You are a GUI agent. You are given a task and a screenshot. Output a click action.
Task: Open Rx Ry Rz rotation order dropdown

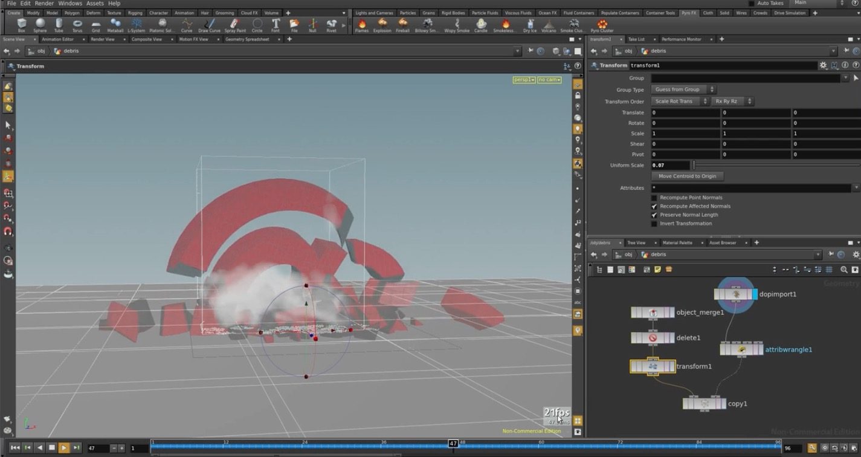click(732, 101)
